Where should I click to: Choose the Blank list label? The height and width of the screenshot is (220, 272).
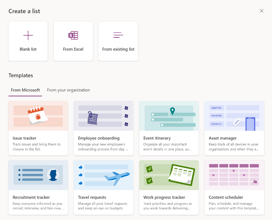click(28, 49)
